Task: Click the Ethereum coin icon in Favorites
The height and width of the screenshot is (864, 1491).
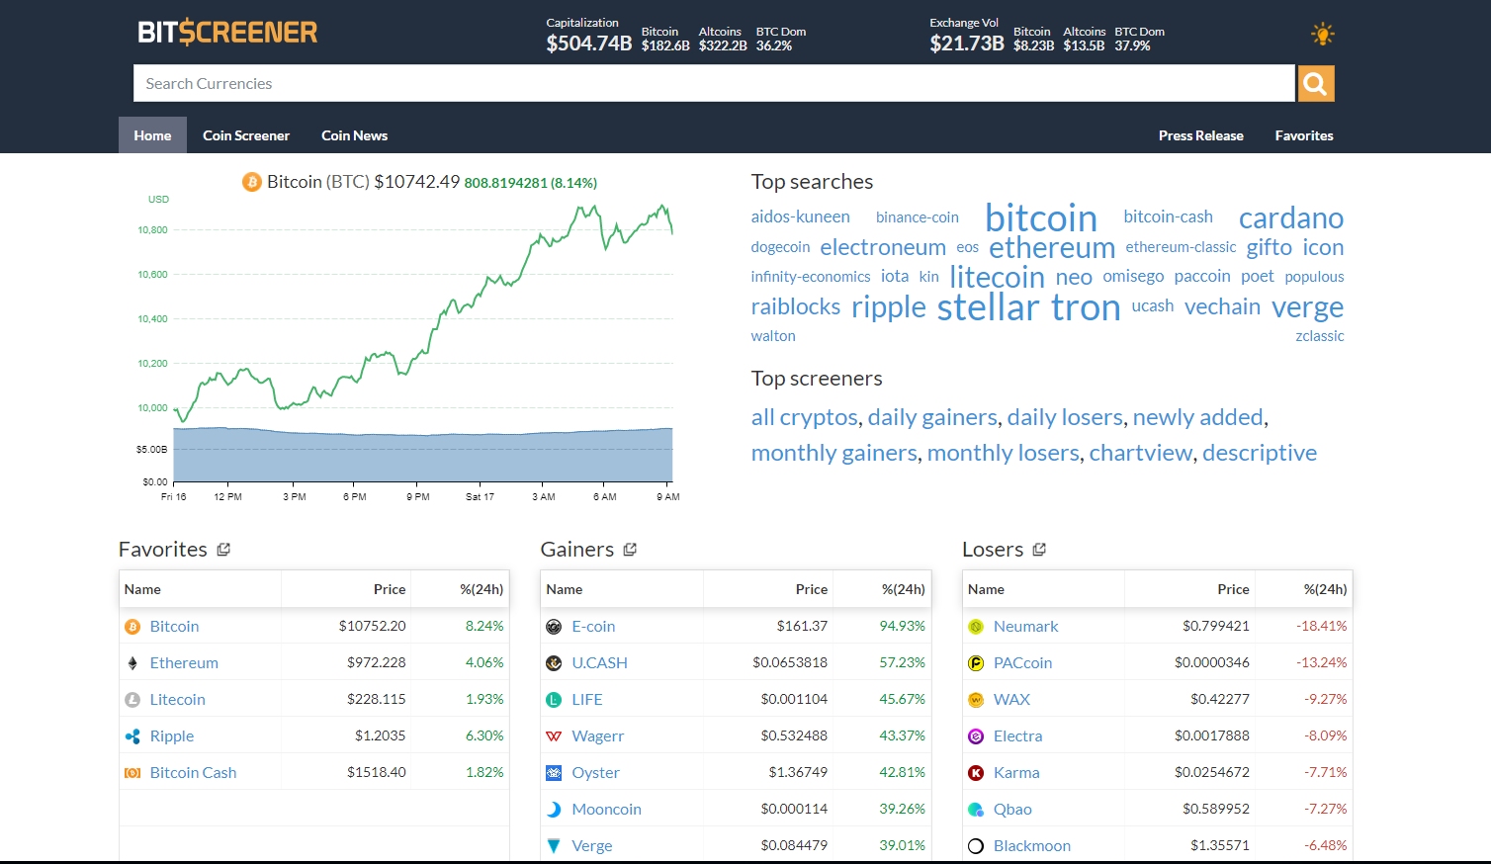Action: click(x=132, y=663)
